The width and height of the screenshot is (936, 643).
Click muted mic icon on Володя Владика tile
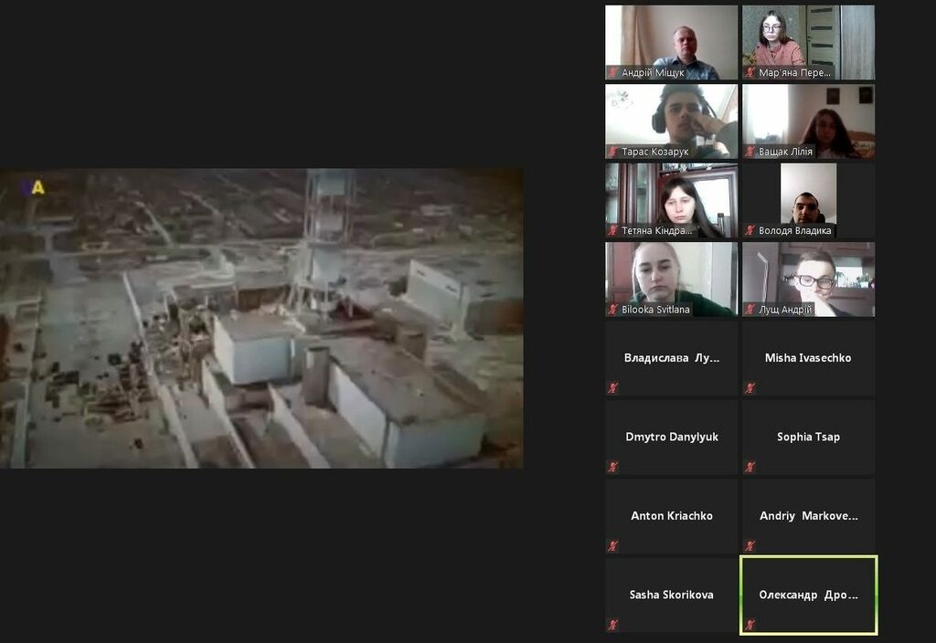(750, 231)
